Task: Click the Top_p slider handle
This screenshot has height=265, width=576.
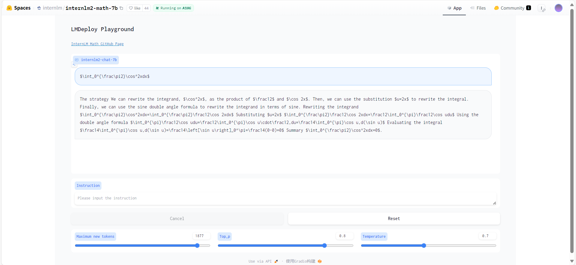Action: (x=324, y=246)
